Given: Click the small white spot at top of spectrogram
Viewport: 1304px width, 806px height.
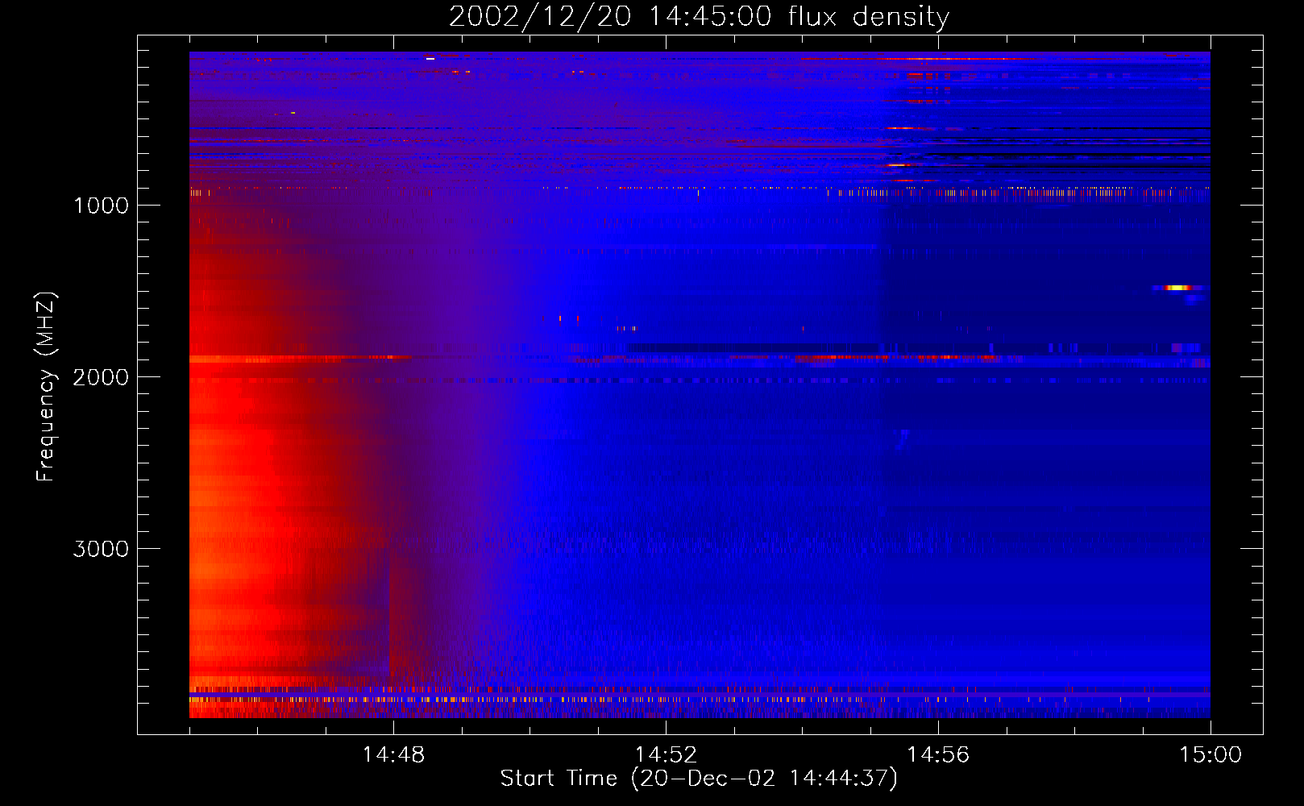Looking at the screenshot, I should (x=430, y=59).
